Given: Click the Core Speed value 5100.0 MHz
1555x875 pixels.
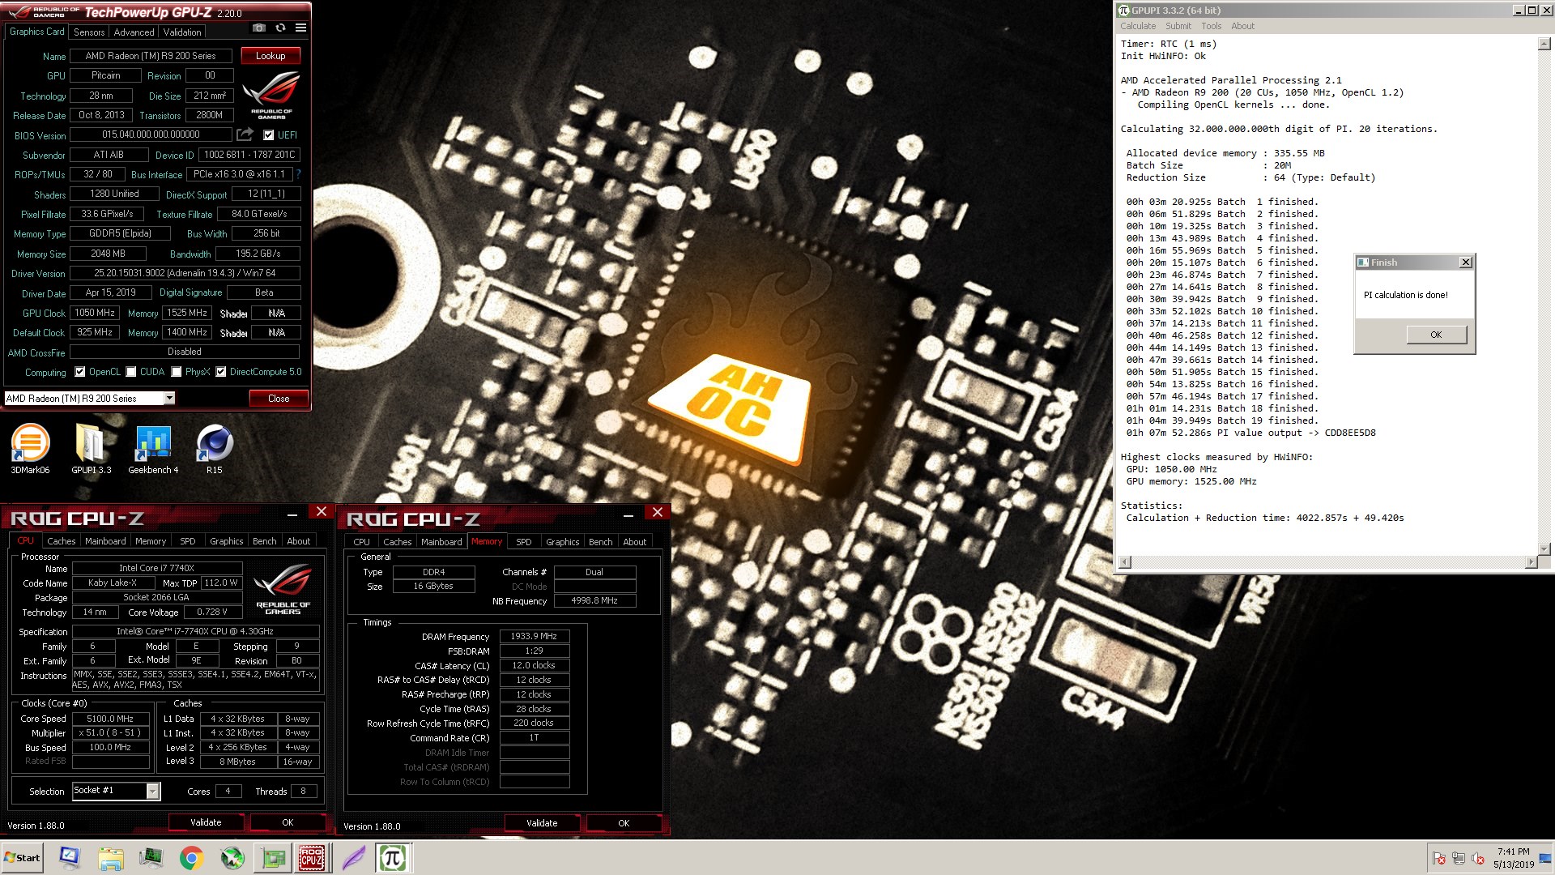Looking at the screenshot, I should coord(111,719).
